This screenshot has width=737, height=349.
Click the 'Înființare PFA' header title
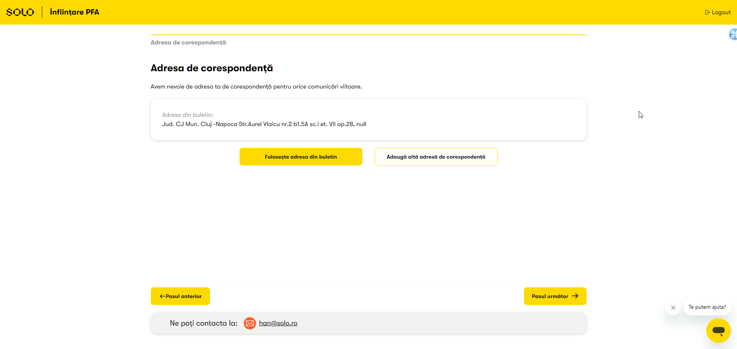(74, 12)
